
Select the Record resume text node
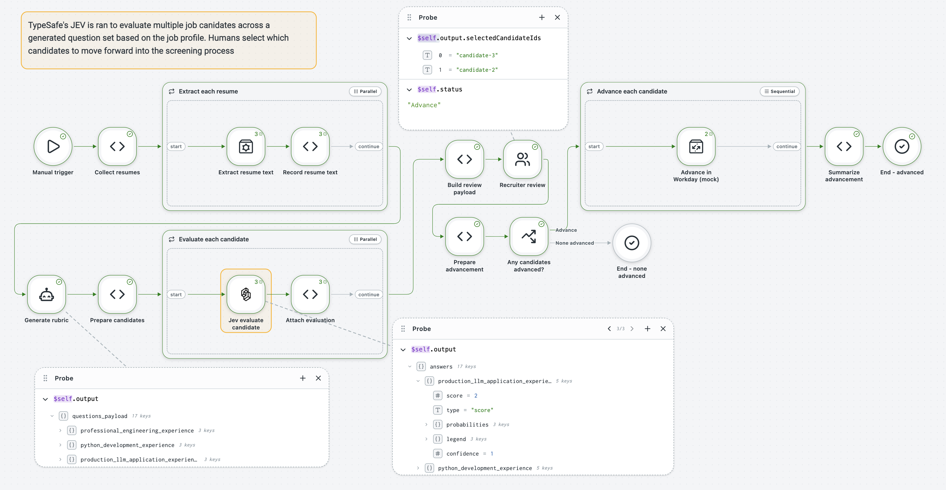[x=310, y=146]
